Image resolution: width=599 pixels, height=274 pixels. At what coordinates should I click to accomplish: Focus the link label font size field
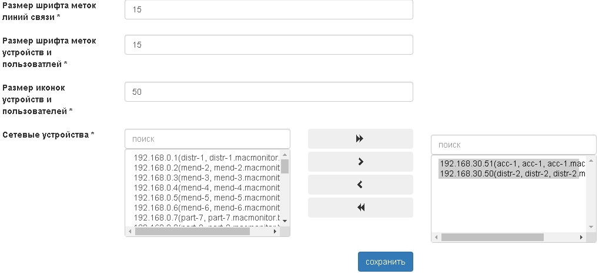coord(269,9)
